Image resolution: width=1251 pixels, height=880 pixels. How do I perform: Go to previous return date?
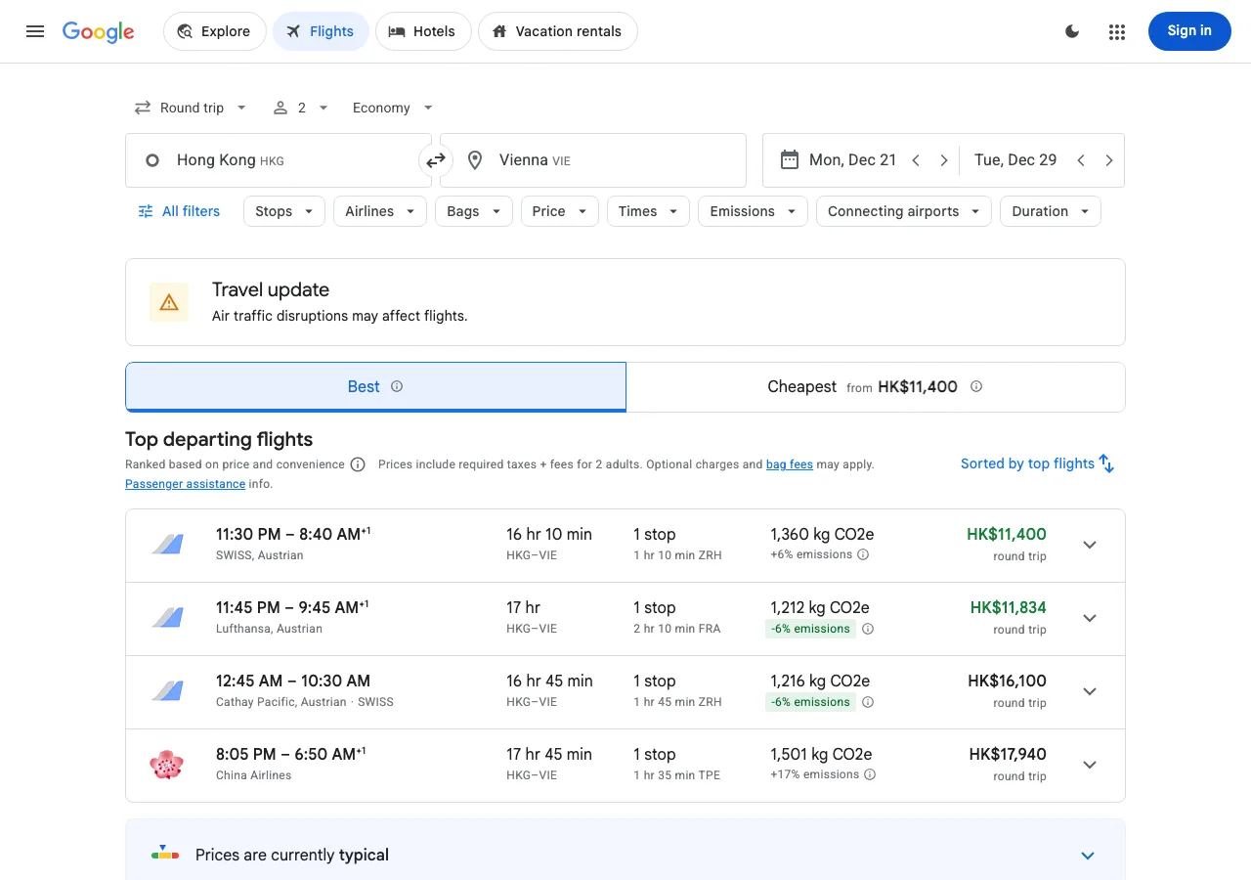(1081, 160)
